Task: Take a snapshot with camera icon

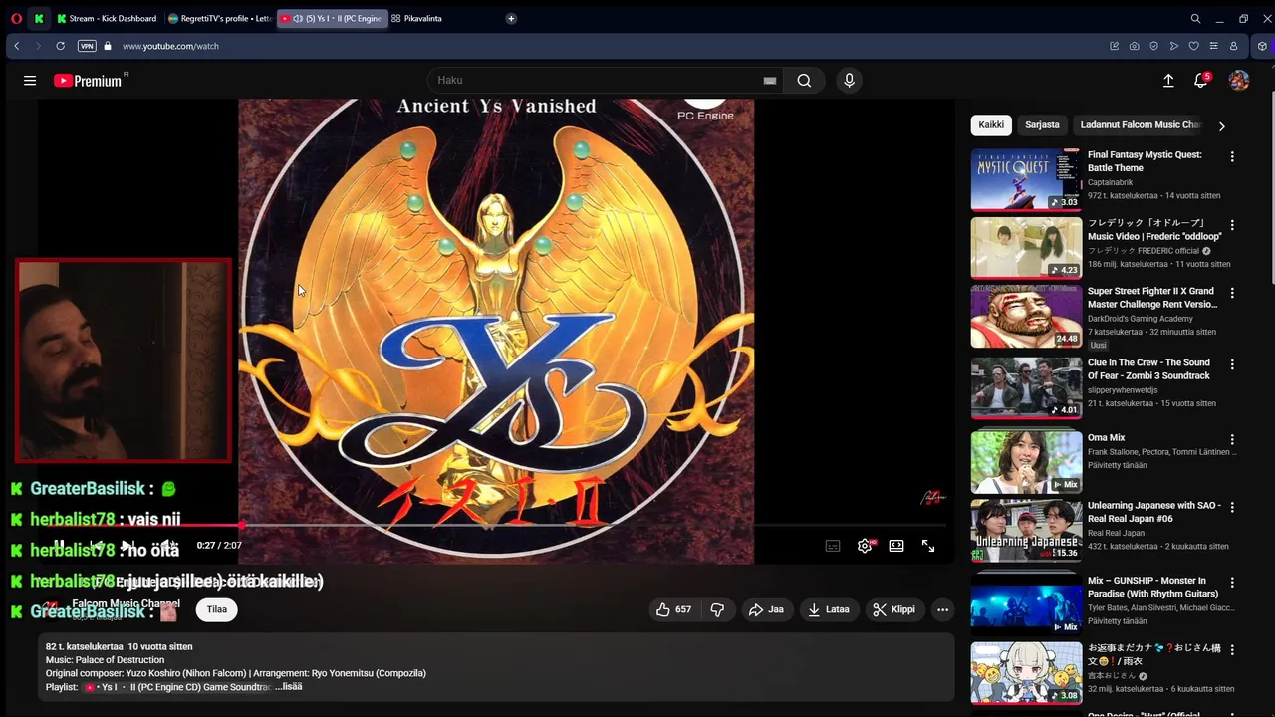Action: tap(1134, 46)
